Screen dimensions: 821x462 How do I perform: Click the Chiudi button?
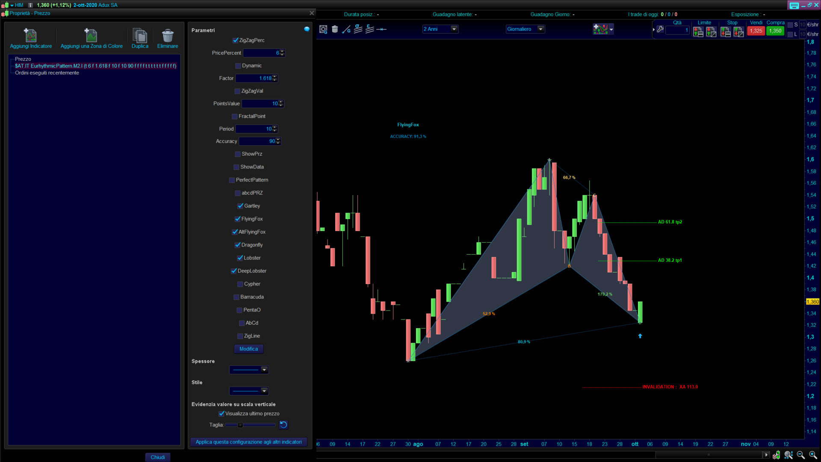[x=158, y=457]
